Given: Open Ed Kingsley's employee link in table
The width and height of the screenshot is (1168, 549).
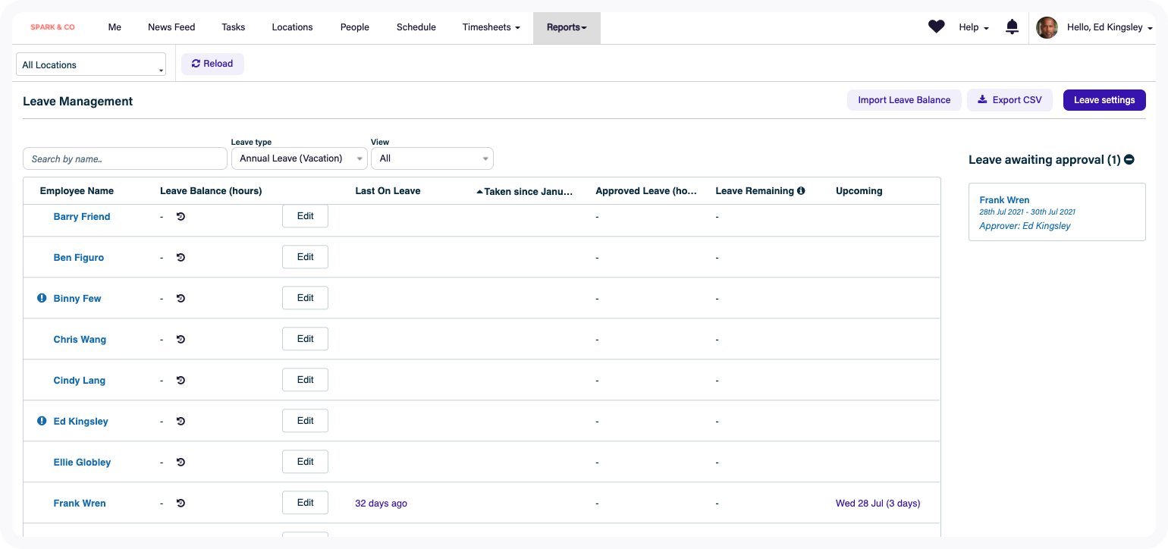Looking at the screenshot, I should (81, 422).
